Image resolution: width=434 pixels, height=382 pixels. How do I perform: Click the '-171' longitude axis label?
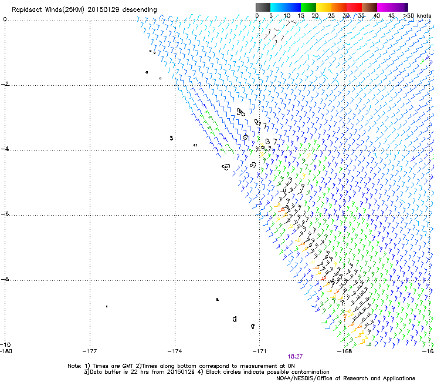[x=259, y=351]
